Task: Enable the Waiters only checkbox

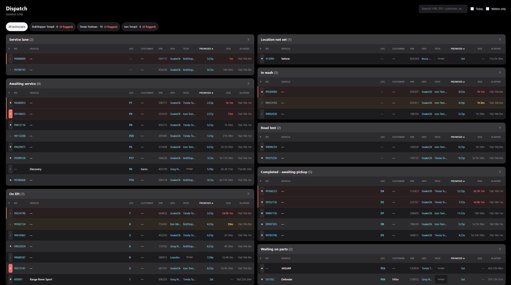Action: click(x=487, y=9)
